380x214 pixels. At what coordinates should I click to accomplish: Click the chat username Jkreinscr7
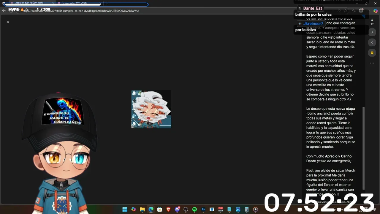coord(313,23)
